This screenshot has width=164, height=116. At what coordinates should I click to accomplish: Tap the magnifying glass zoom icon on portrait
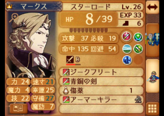coord(14,18)
